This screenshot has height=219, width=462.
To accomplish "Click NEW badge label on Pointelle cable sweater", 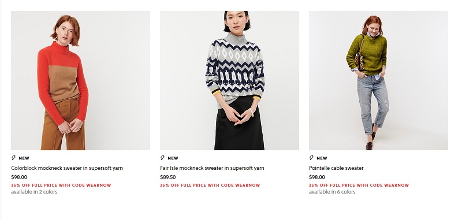I will [x=322, y=158].
